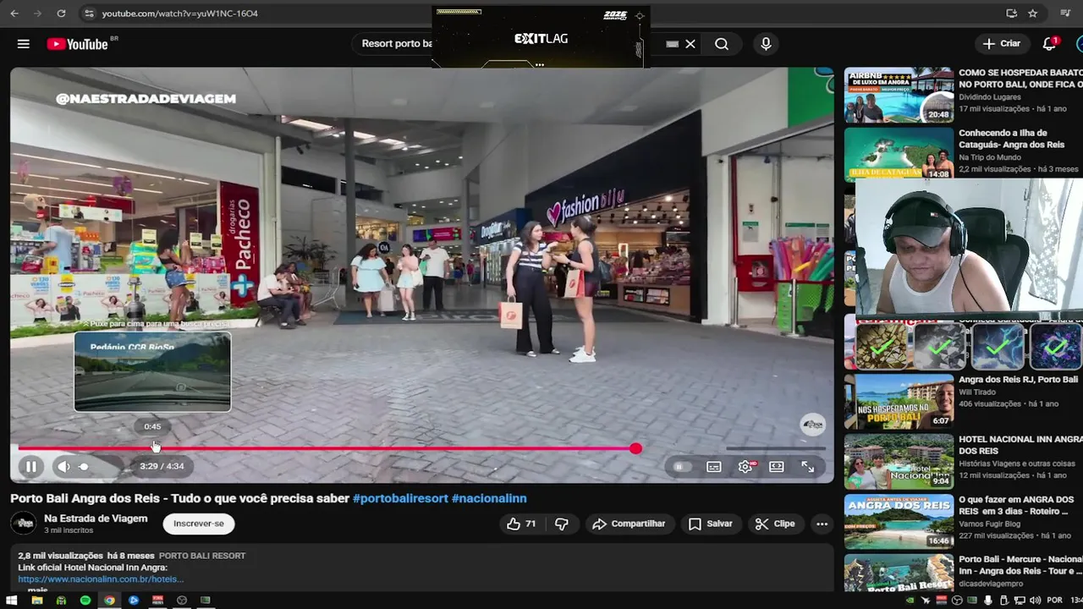Image resolution: width=1083 pixels, height=609 pixels.
Task: Open the YouTube hamburger guide menu
Action: point(24,44)
